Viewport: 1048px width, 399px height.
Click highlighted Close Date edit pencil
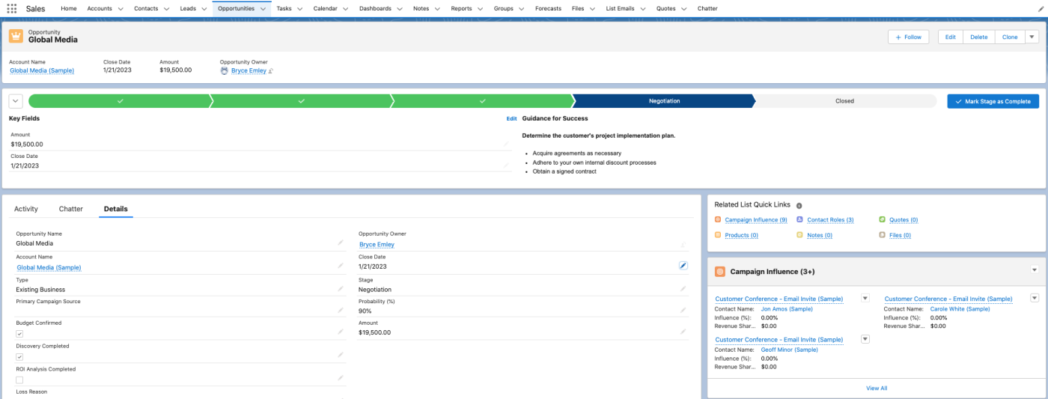click(683, 266)
